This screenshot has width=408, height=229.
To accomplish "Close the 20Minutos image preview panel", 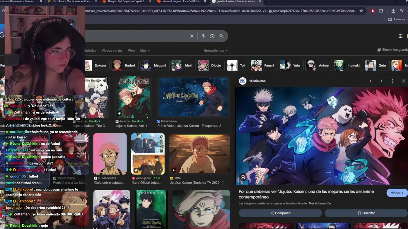I will point(403,81).
